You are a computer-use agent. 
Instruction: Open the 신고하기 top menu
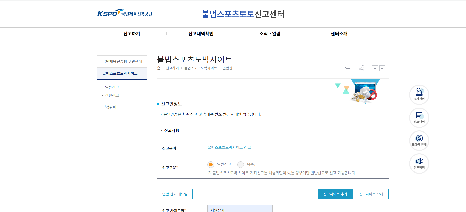coord(132,34)
